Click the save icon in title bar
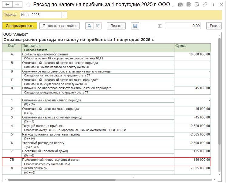 pyautogui.click(x=180, y=5)
